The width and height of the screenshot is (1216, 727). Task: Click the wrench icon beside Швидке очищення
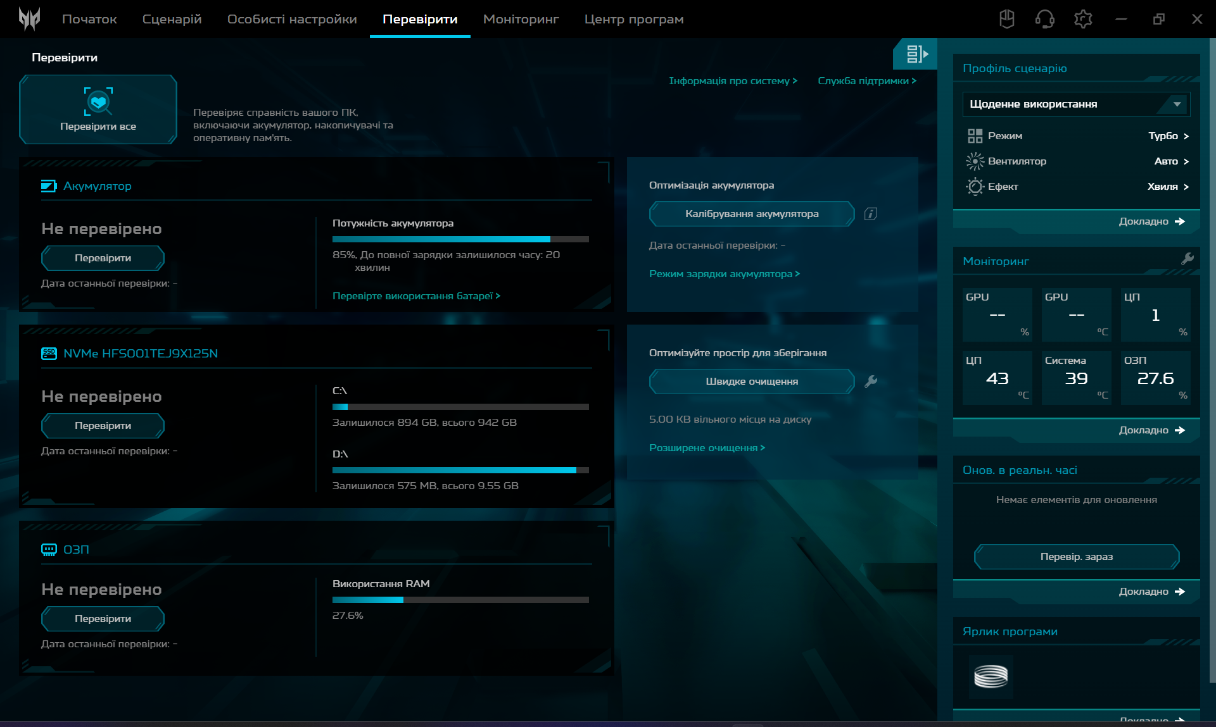tap(872, 382)
